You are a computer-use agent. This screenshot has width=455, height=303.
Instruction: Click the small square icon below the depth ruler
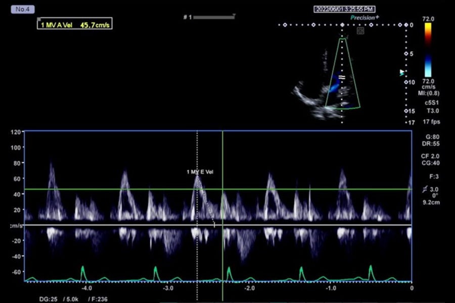360,31
